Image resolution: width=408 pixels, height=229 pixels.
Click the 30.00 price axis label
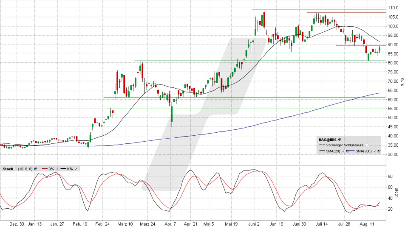click(393, 154)
